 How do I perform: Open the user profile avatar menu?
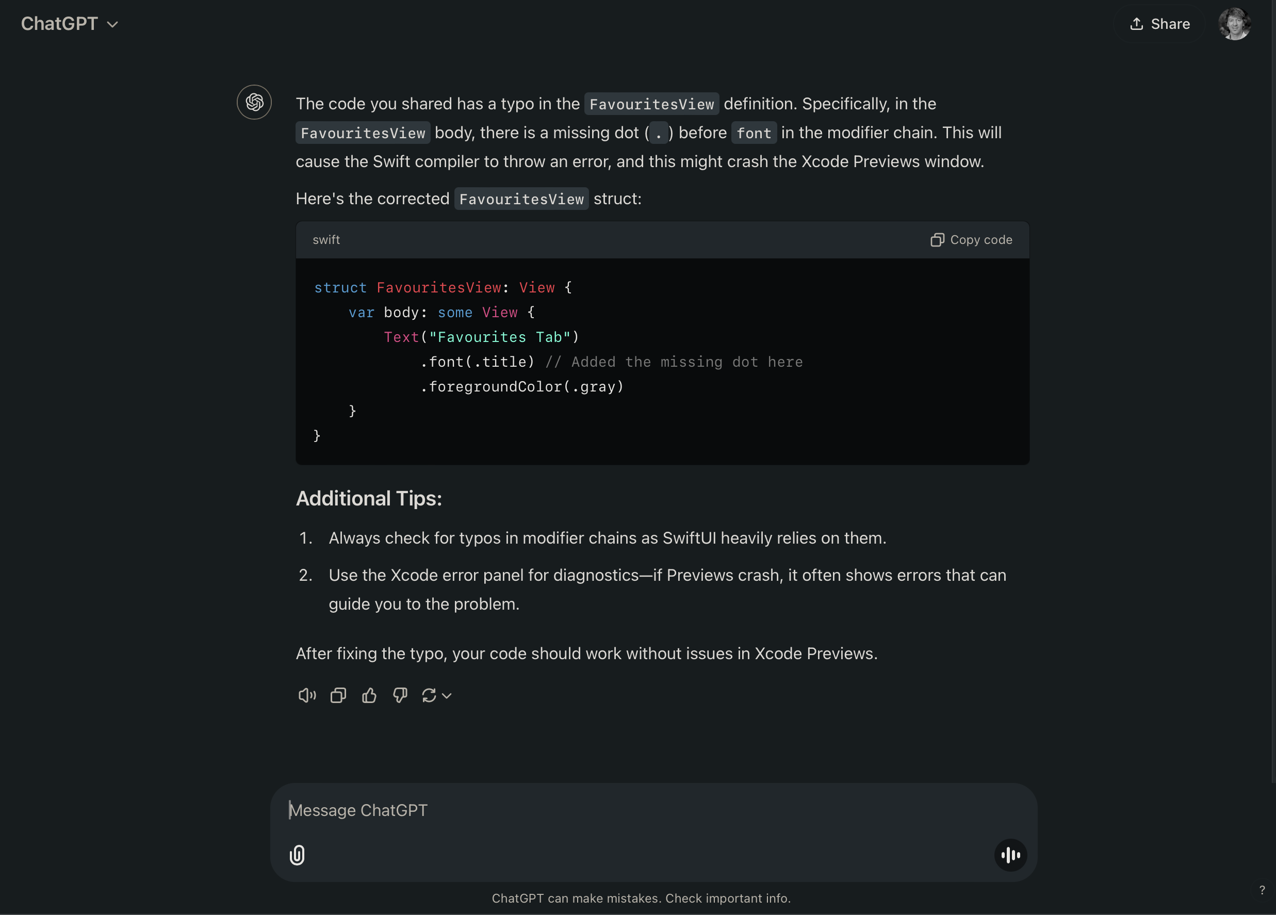point(1234,24)
